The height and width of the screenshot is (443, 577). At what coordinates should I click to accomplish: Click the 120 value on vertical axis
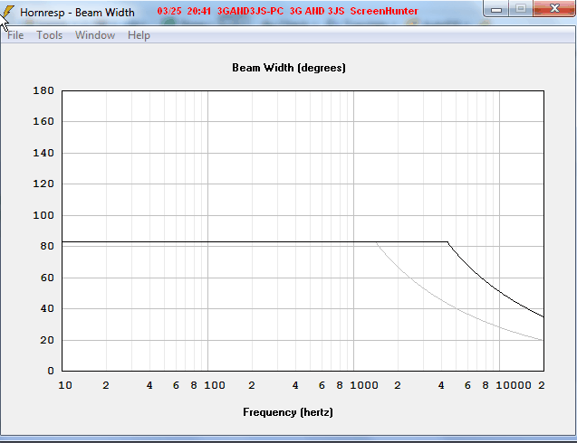tap(43, 184)
